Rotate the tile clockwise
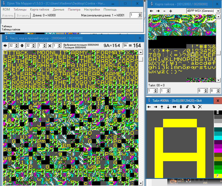The width and height of the screenshot is (222, 186). pos(193,107)
